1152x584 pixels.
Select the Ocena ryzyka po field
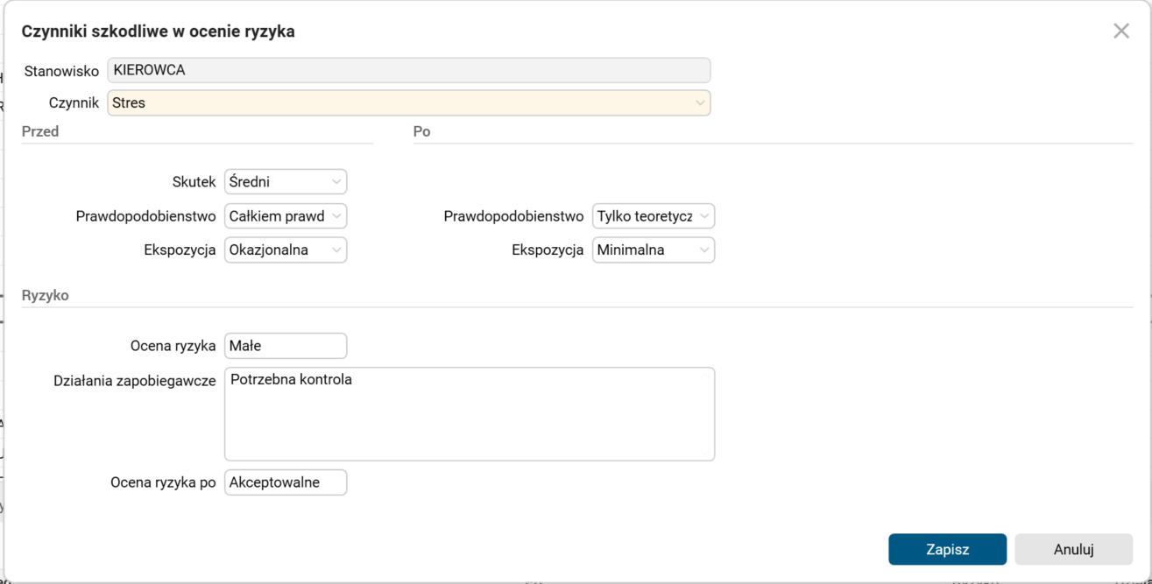[x=285, y=482]
